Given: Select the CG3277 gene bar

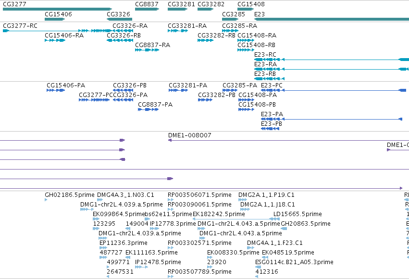Looking at the screenshot, I should [57, 9].
